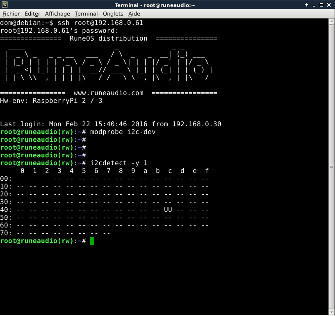
Task: Click 'www.runeaudio.com' in the banner
Action: pos(108,93)
